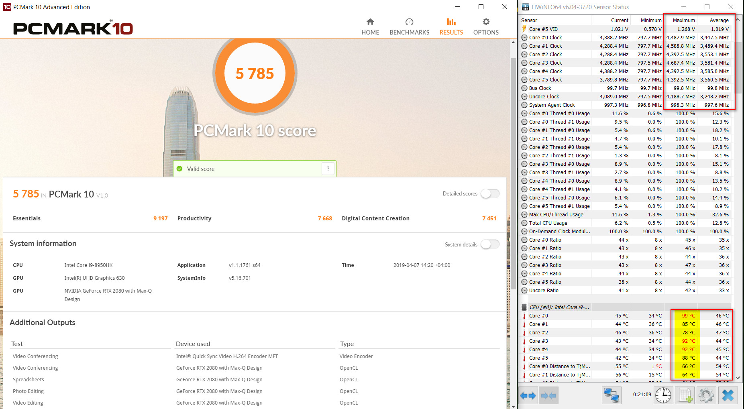Enable the System details toggle

click(x=490, y=244)
